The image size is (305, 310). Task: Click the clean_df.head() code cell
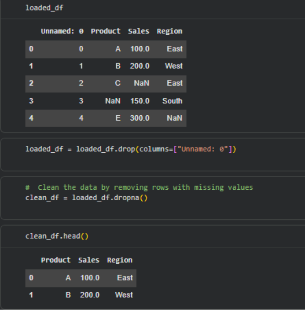coord(56,236)
